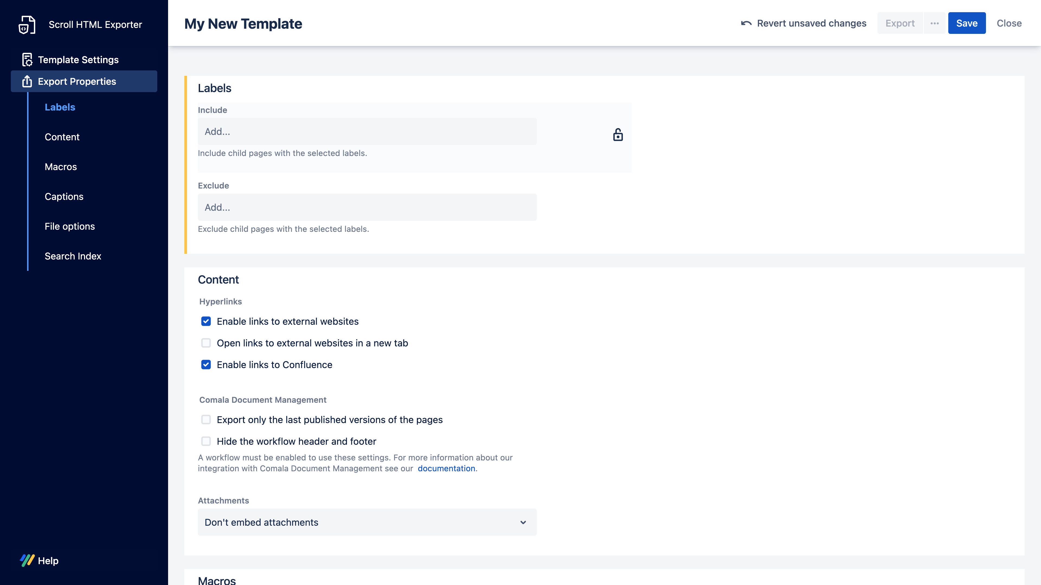This screenshot has height=585, width=1041.
Task: Disable Enable links to external websites
Action: click(x=207, y=321)
